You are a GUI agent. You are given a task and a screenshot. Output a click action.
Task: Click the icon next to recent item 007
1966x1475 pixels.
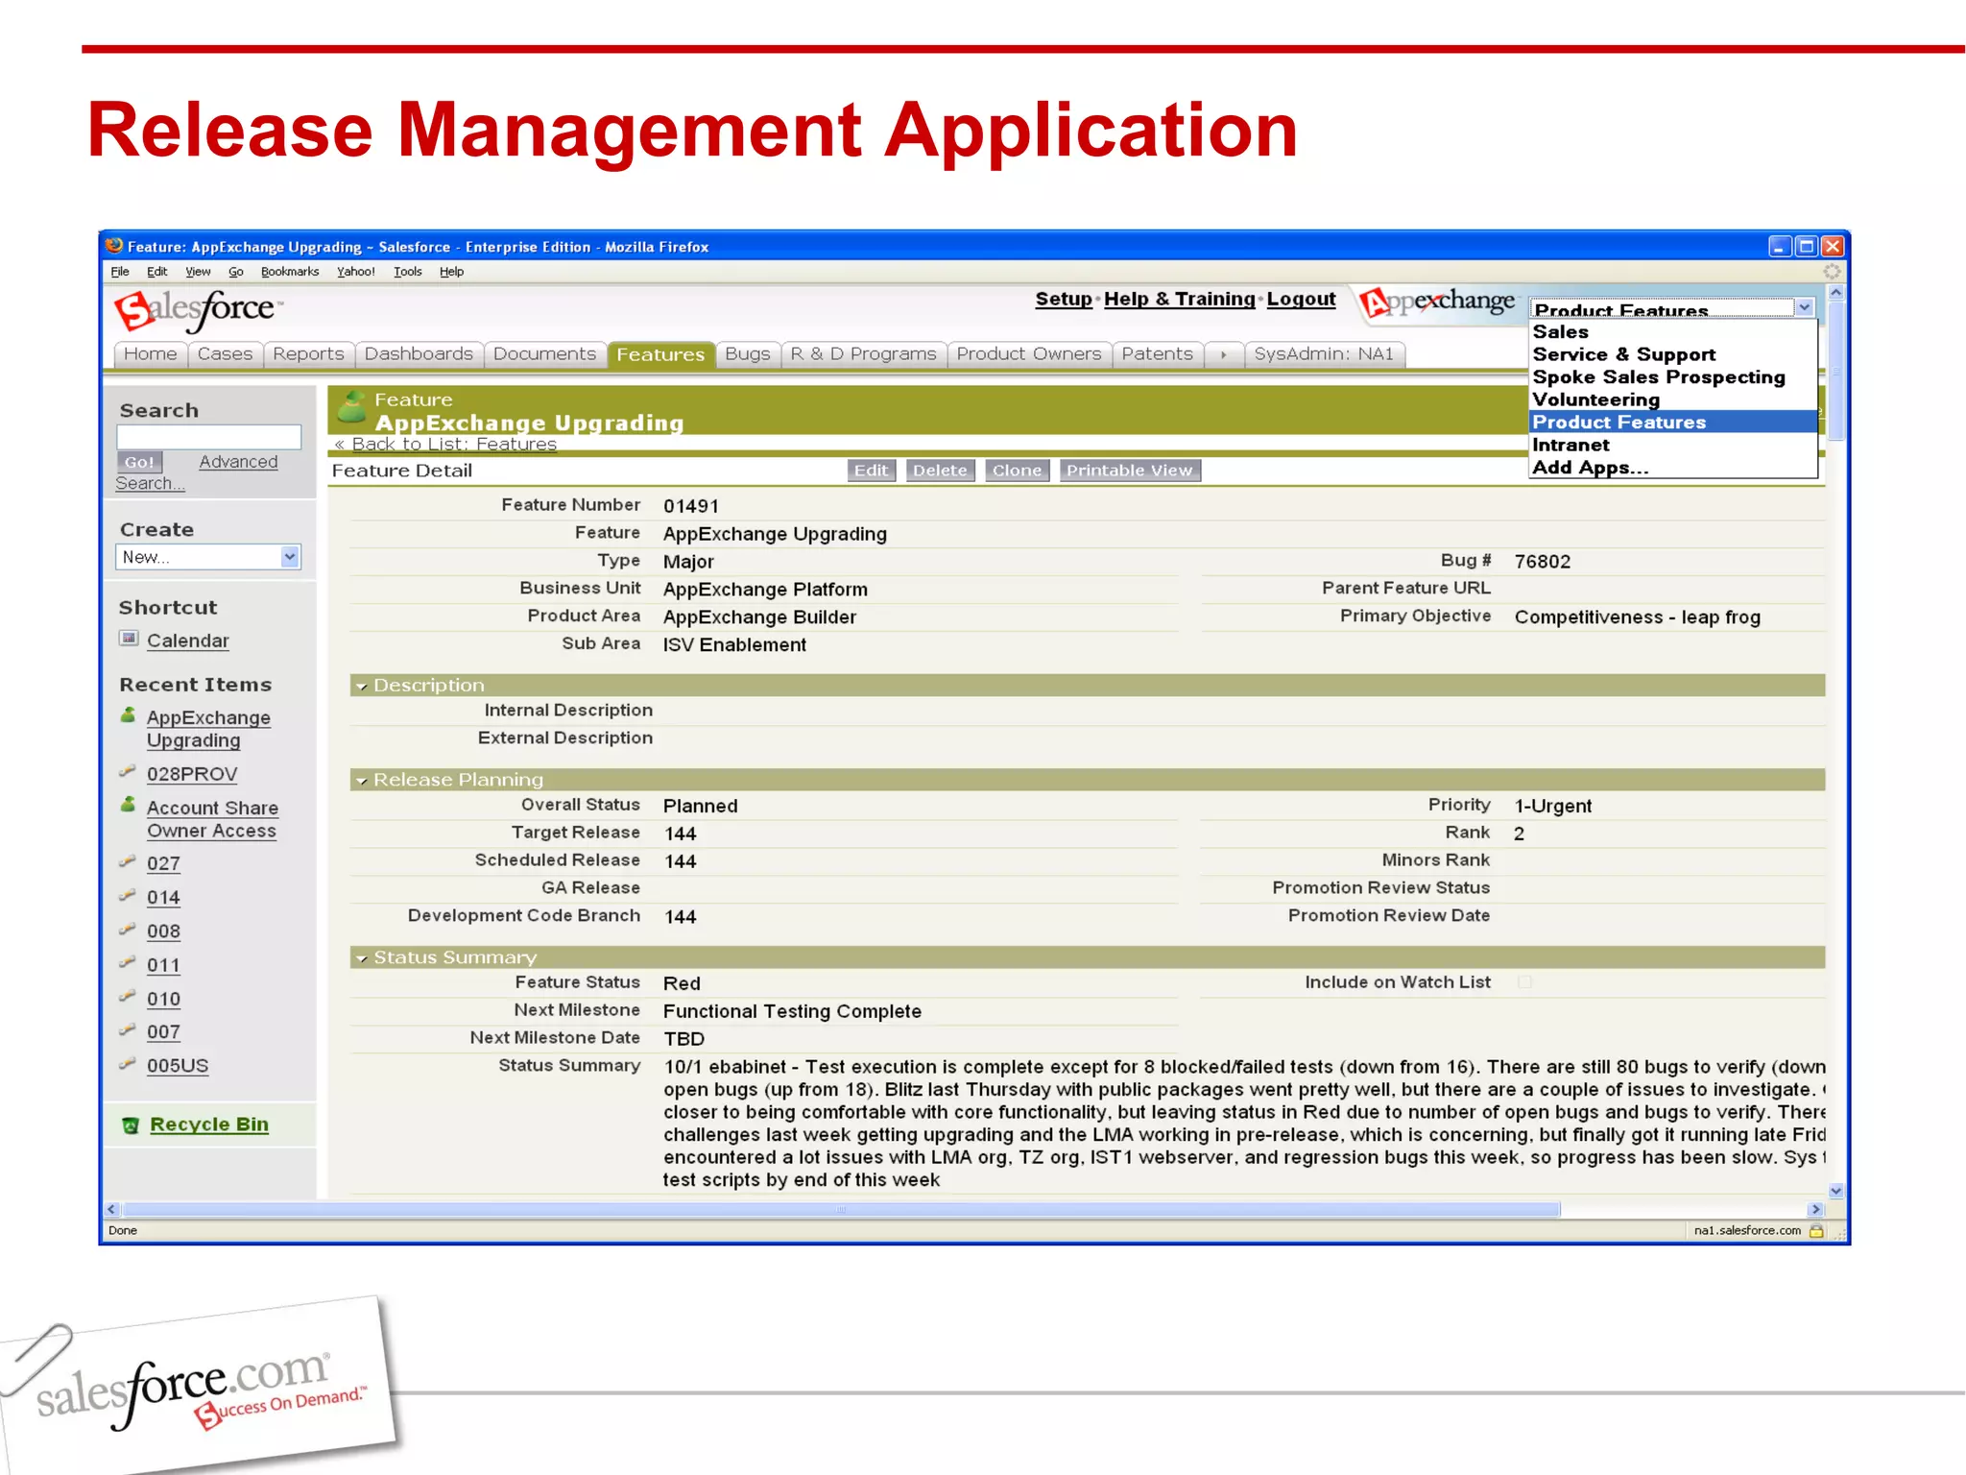click(127, 1029)
